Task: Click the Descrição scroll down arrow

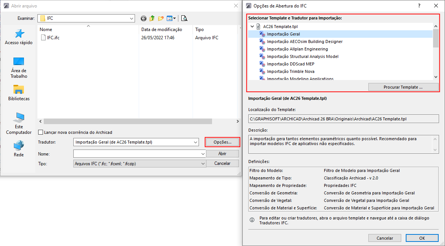Action: pos(436,150)
